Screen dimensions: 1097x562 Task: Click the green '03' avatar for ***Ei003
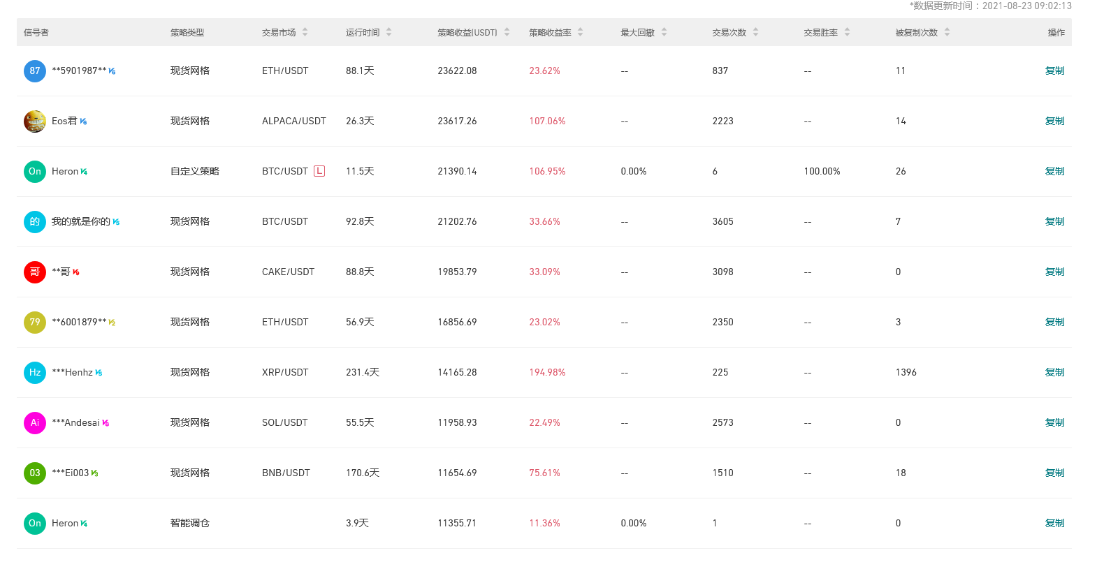point(35,473)
